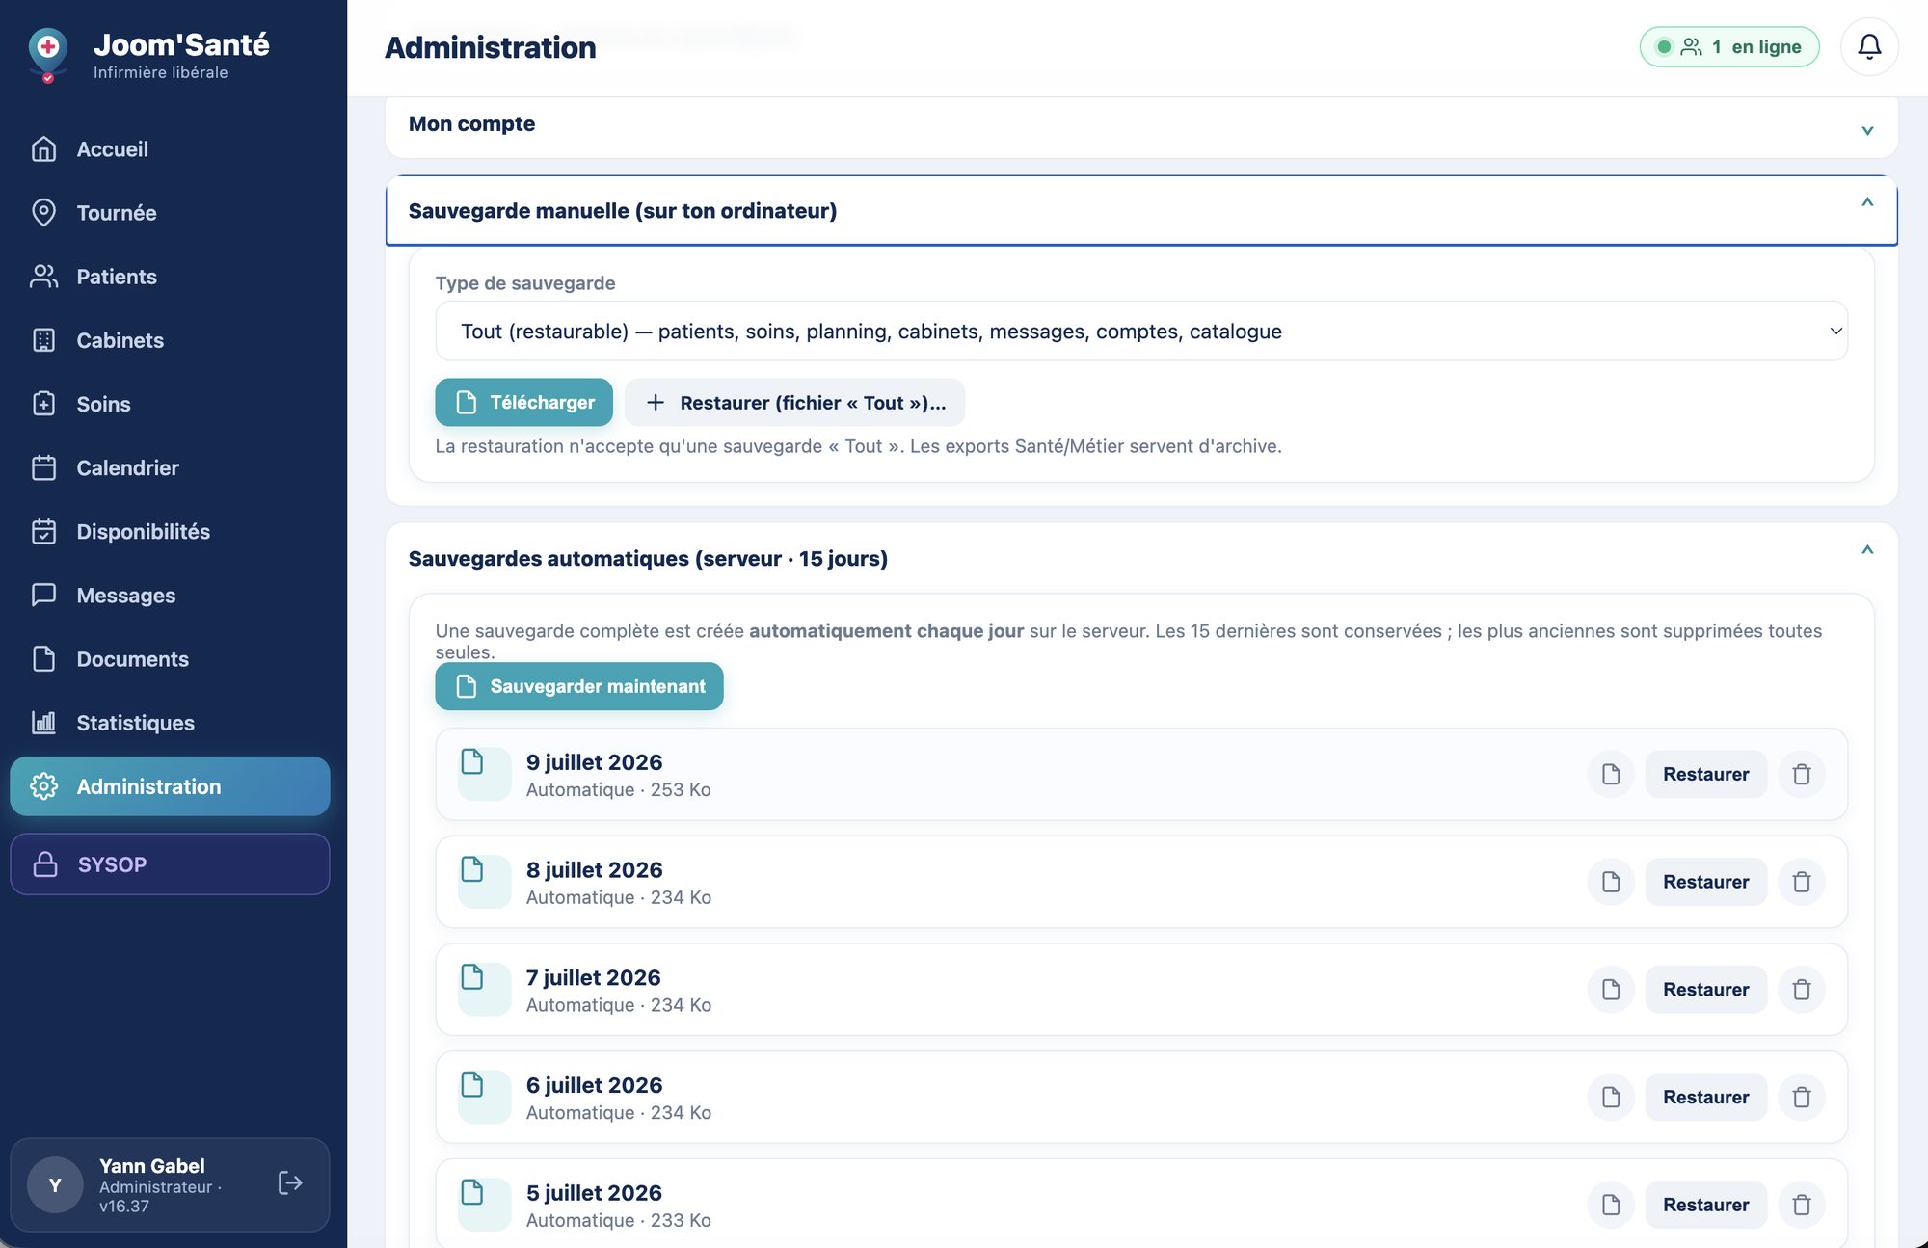Click the Télécharger button
The width and height of the screenshot is (1928, 1248).
pos(523,402)
